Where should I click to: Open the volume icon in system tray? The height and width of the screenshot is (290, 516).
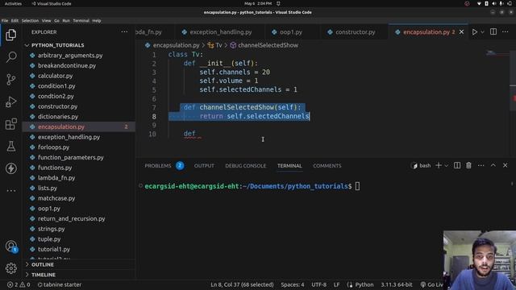493,3
